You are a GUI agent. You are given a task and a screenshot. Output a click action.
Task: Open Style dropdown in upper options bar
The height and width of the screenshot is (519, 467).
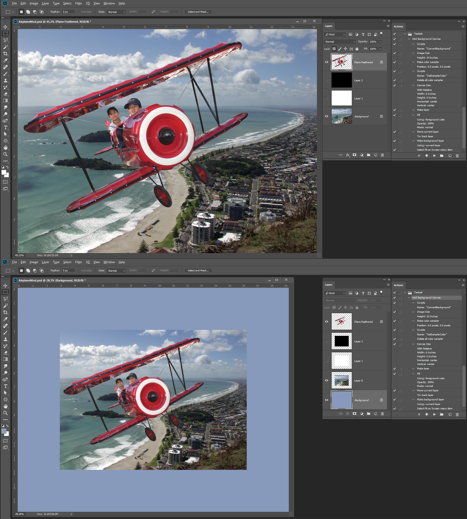coord(116,12)
